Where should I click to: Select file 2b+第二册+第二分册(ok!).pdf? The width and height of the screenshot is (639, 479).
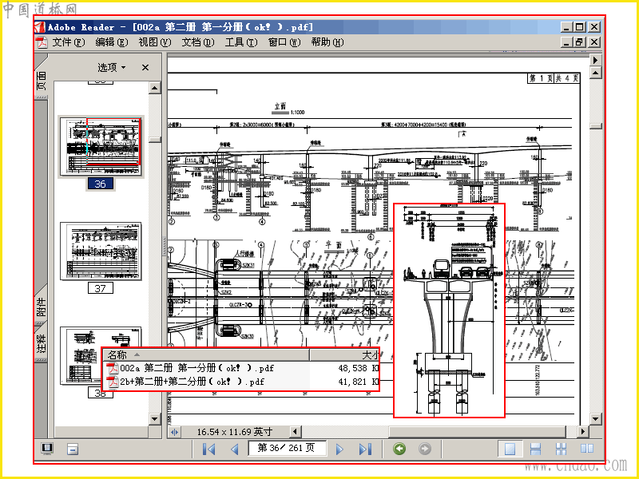coord(192,382)
